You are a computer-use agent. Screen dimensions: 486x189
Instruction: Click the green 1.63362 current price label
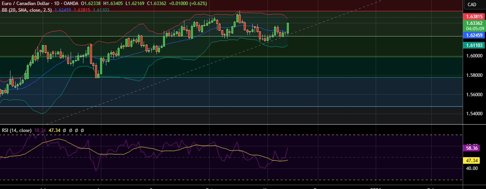474,23
